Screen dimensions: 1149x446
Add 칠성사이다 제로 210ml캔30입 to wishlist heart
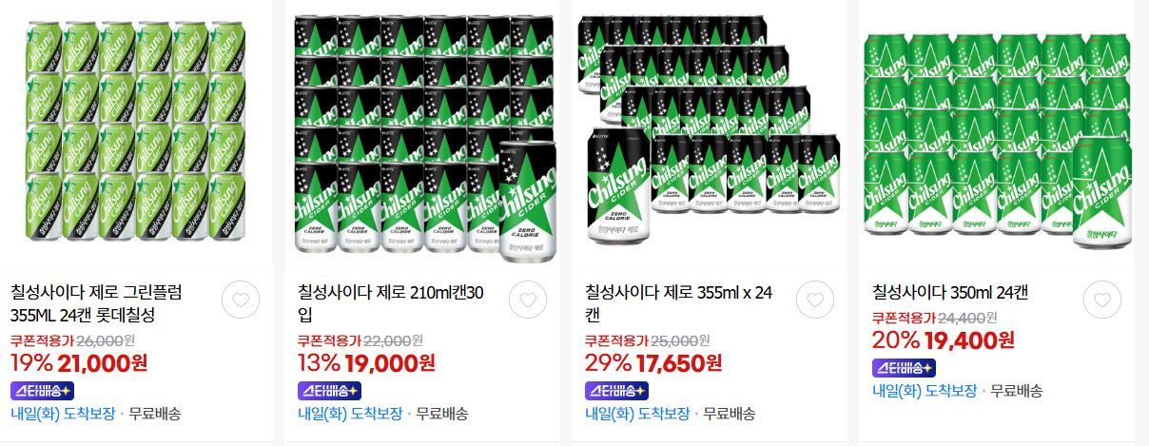(x=527, y=301)
